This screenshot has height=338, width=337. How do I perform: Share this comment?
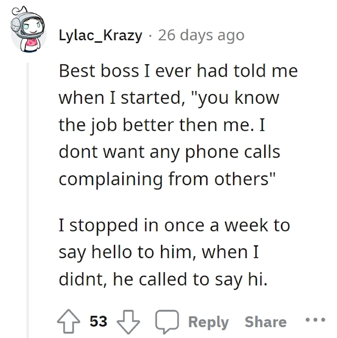tap(266, 322)
